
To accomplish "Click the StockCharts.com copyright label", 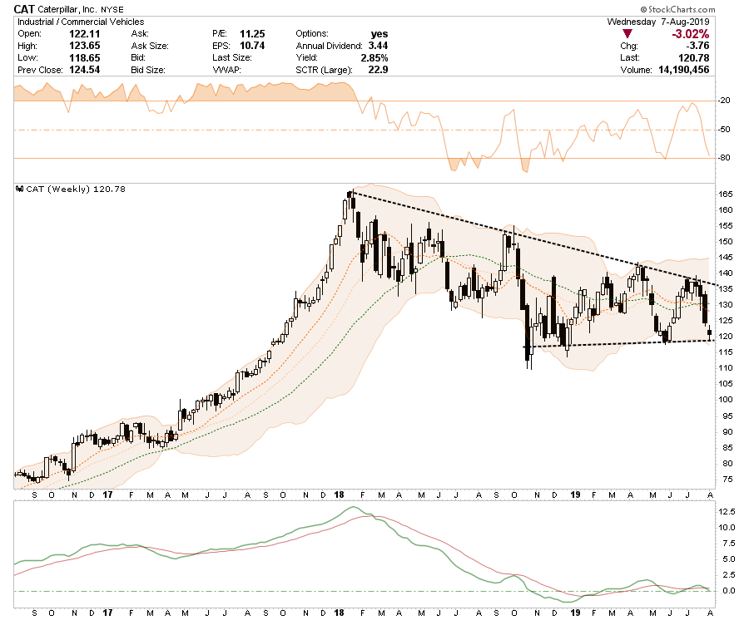I will [x=677, y=9].
